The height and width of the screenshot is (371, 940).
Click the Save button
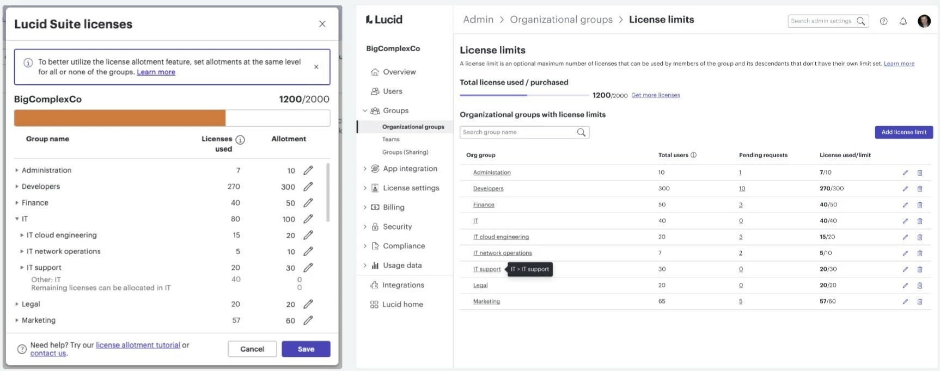(306, 349)
